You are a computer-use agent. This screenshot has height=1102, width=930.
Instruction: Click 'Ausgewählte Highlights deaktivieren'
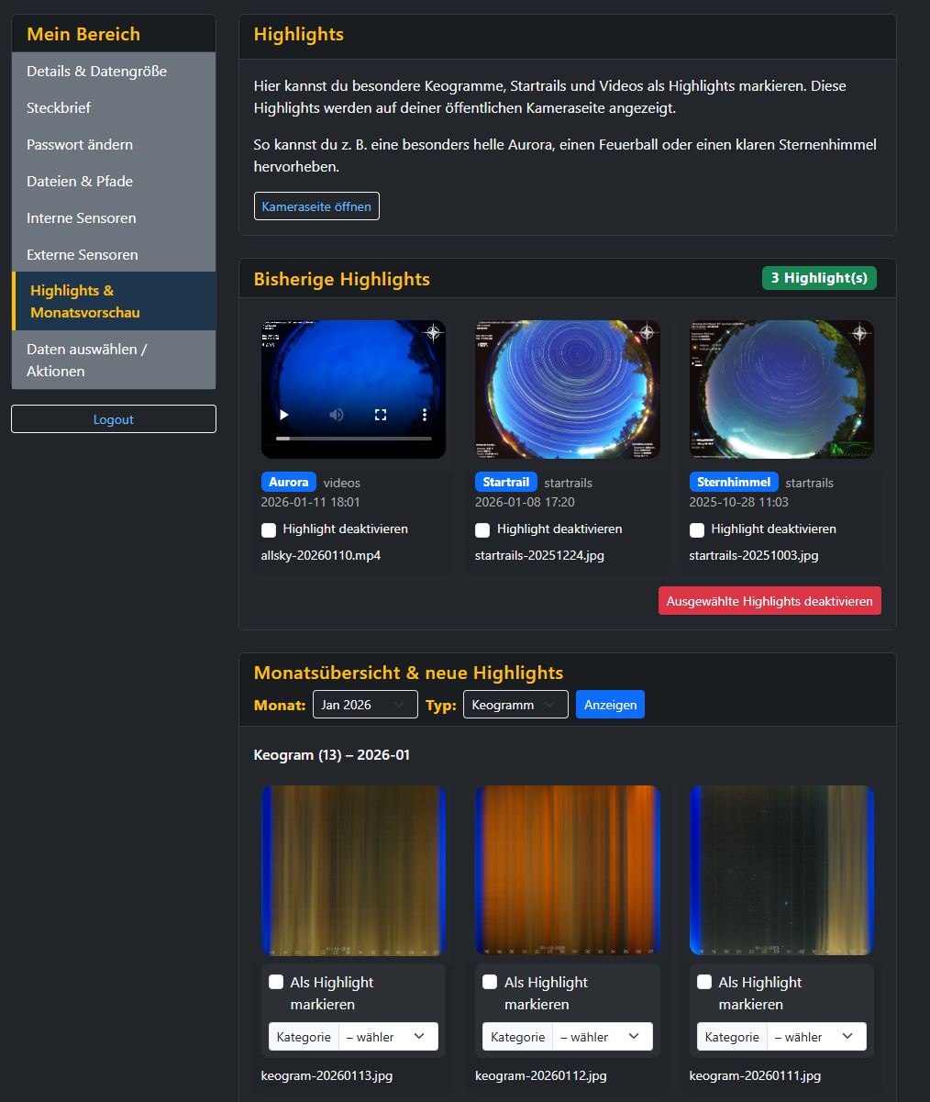click(769, 600)
